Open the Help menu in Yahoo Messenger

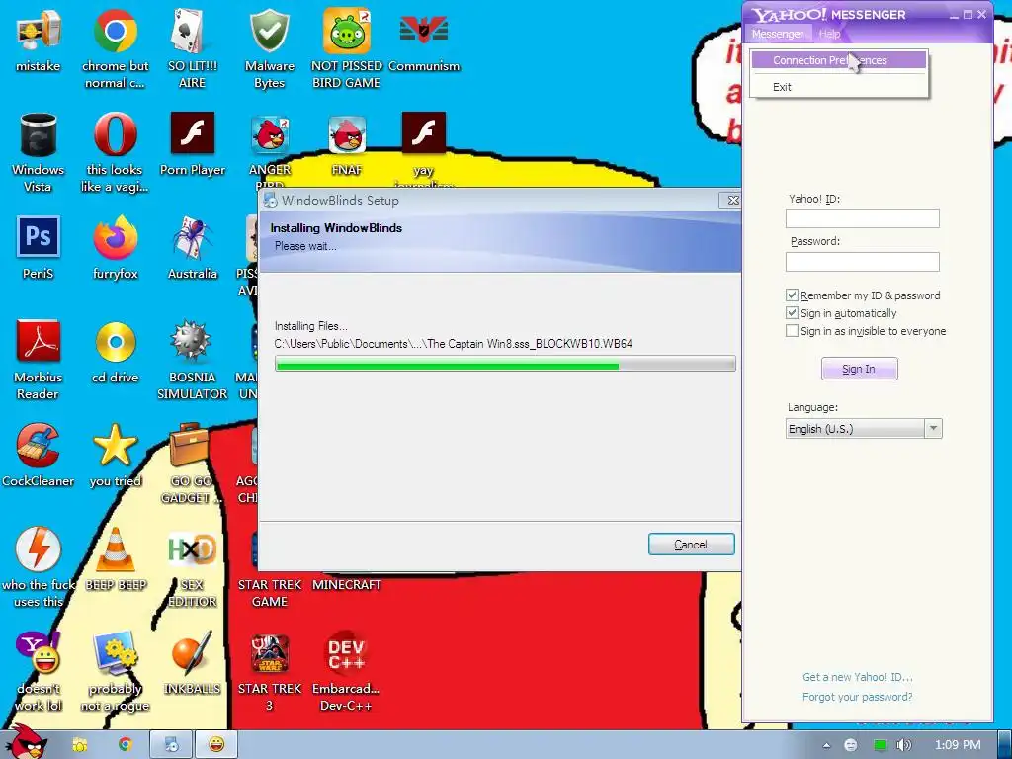tap(829, 34)
